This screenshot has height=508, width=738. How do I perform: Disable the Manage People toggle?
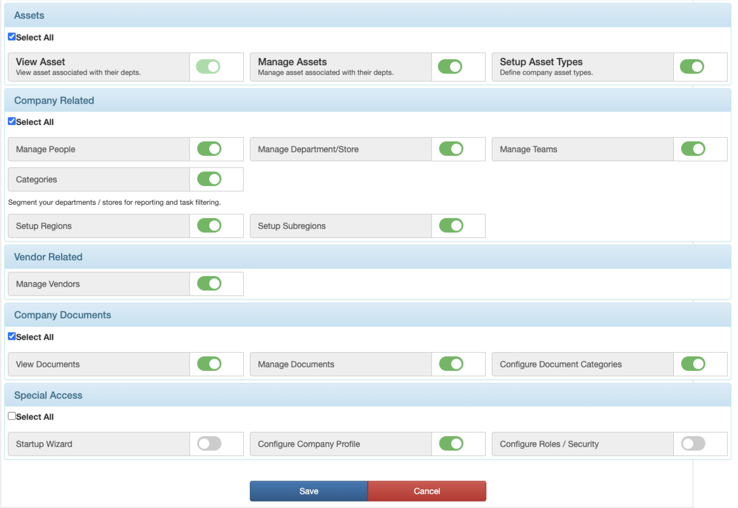point(209,149)
